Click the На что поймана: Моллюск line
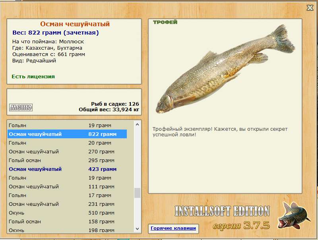This screenshot has width=318, height=240. point(48,42)
